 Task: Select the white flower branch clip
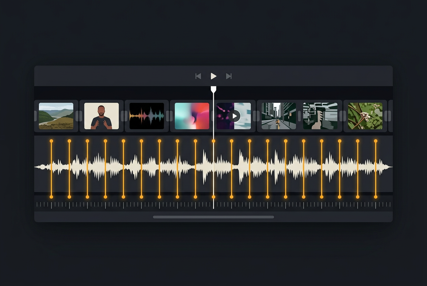pos(365,116)
